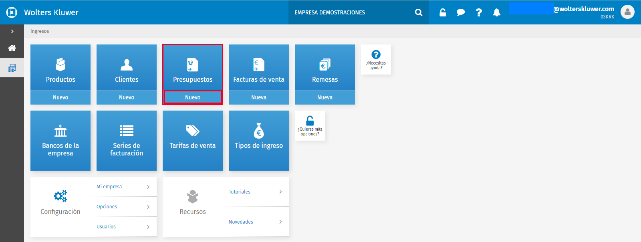This screenshot has height=242, width=641.
Task: Open the Presupuestos tile
Action: (193, 68)
